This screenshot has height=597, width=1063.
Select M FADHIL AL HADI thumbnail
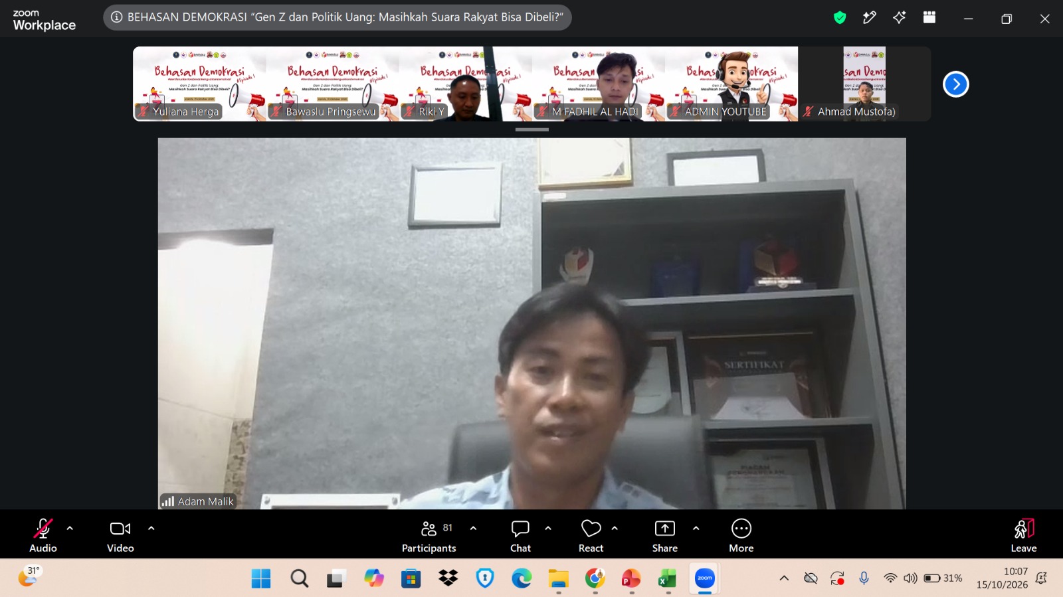pyautogui.click(x=598, y=84)
